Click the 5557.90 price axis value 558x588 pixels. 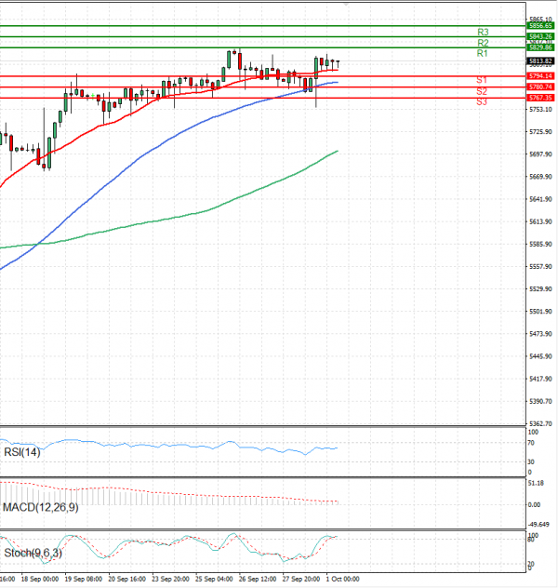coord(540,267)
